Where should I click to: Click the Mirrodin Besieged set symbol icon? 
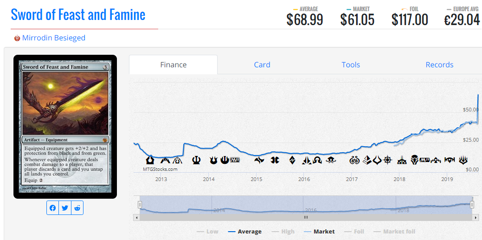click(17, 38)
